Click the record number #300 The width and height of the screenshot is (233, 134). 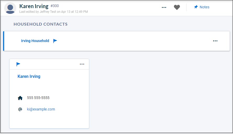coord(55,6)
